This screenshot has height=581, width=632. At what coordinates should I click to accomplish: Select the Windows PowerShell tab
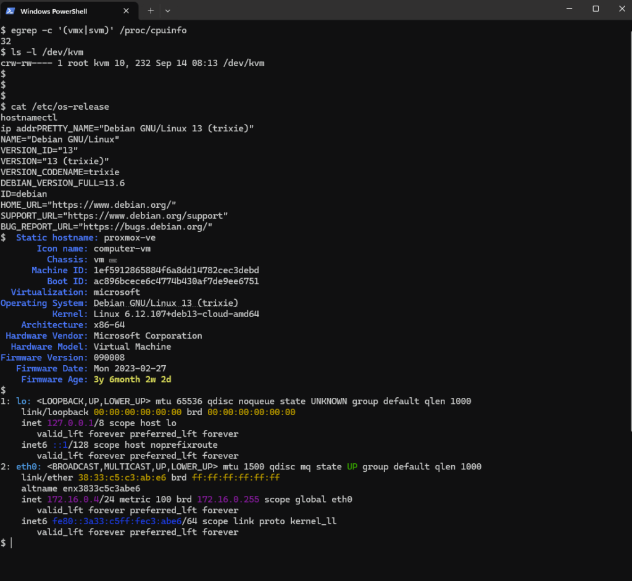(x=69, y=11)
